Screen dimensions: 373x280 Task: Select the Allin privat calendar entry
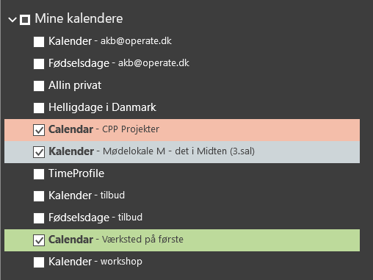coord(75,85)
